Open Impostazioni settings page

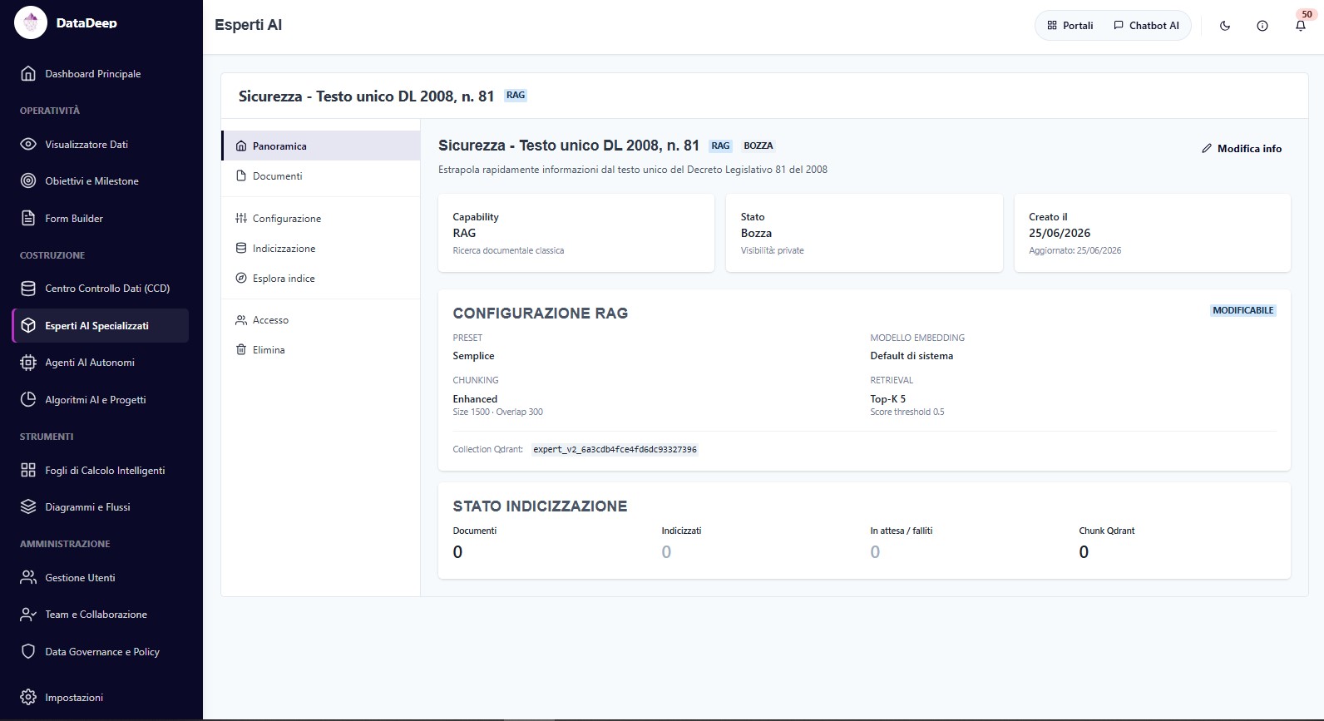pyautogui.click(x=101, y=697)
